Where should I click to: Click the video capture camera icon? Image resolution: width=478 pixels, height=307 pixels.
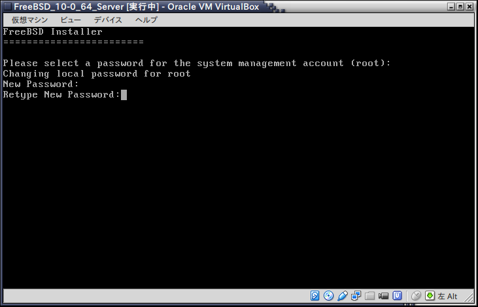pos(383,295)
